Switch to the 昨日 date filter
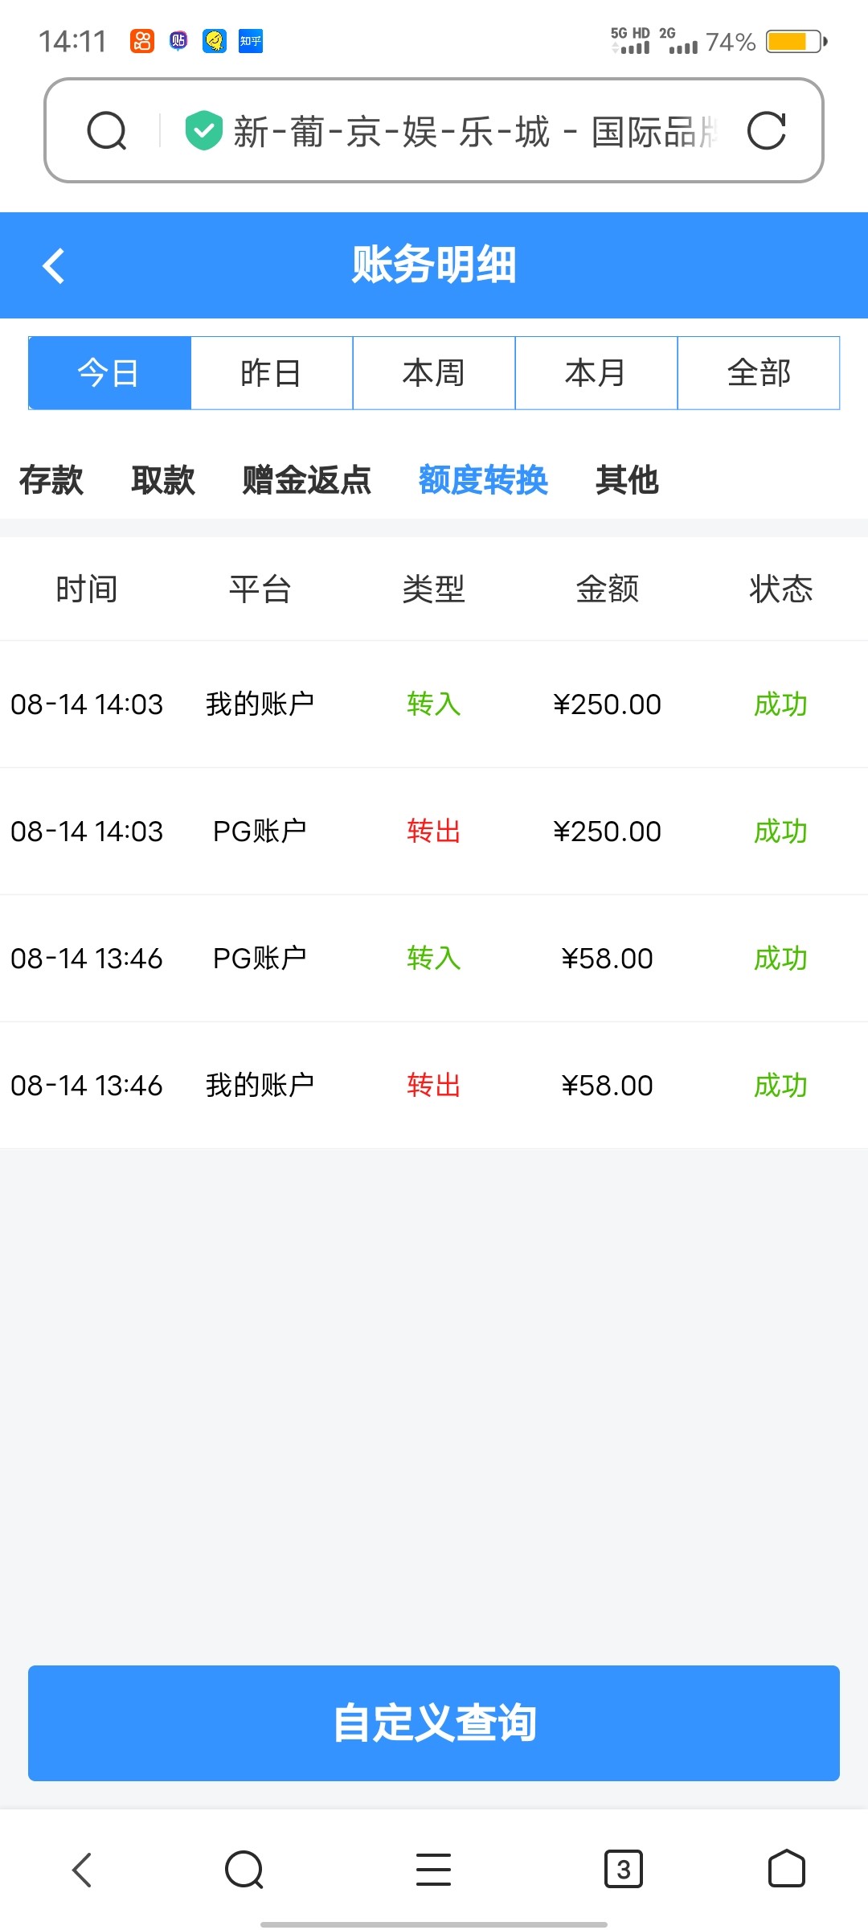 [x=272, y=373]
